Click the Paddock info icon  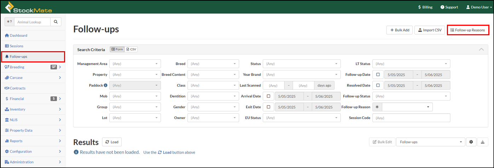(x=105, y=85)
